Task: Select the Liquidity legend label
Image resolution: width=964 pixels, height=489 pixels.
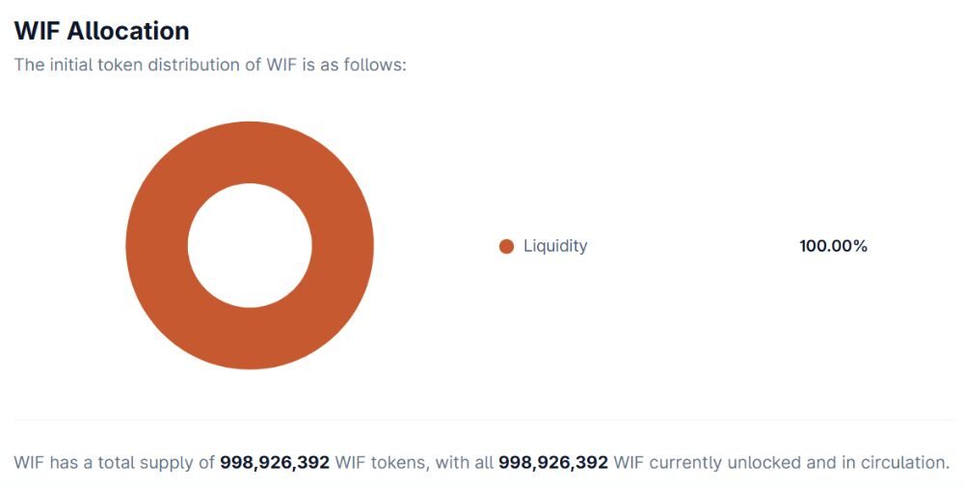Action: [x=554, y=246]
